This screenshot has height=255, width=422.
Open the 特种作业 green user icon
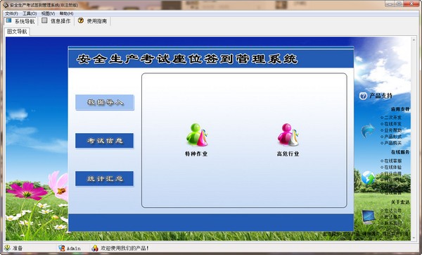pyautogui.click(x=197, y=135)
